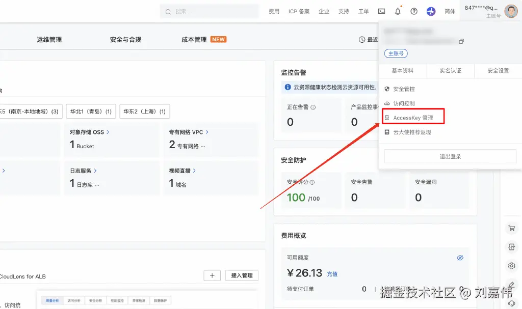Image resolution: width=522 pixels, height=309 pixels.
Task: Open the recently visited clock icon
Action: tap(361, 39)
